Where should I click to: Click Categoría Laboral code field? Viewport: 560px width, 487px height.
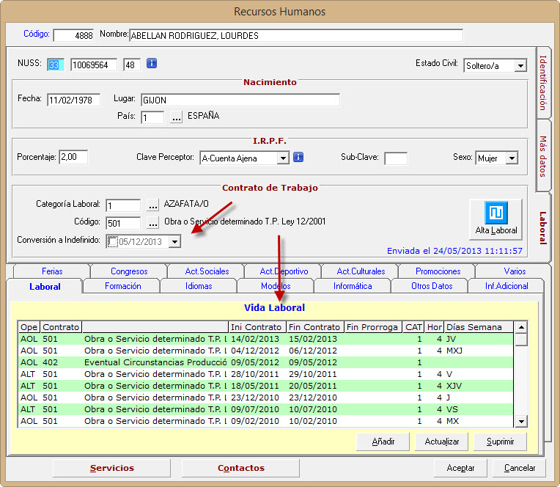[x=123, y=205]
